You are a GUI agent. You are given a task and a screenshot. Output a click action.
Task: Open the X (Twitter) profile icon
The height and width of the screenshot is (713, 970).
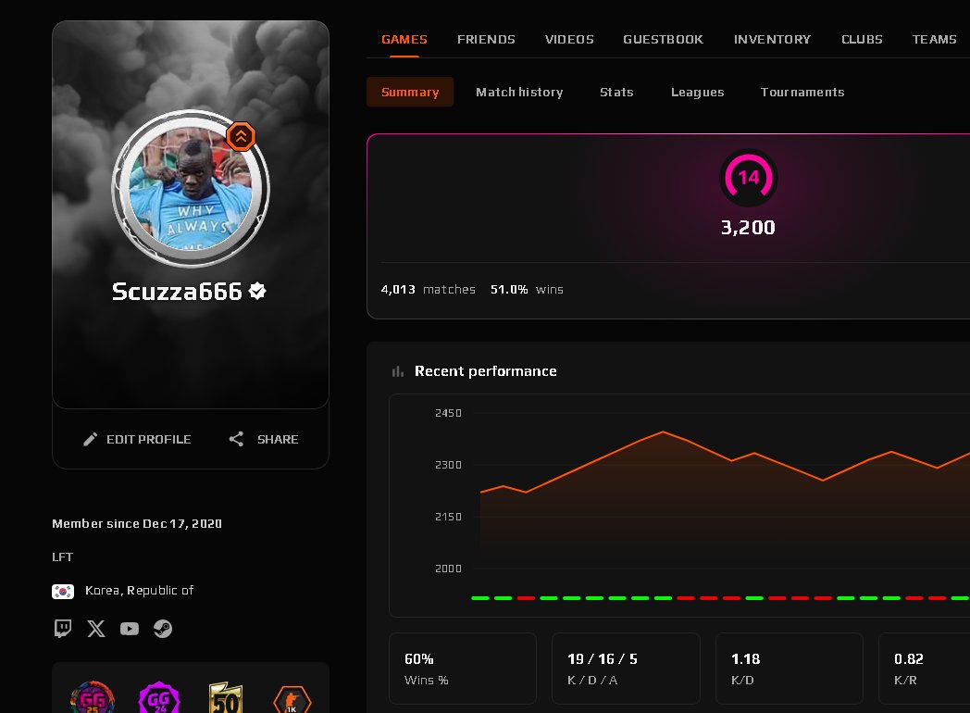click(96, 628)
